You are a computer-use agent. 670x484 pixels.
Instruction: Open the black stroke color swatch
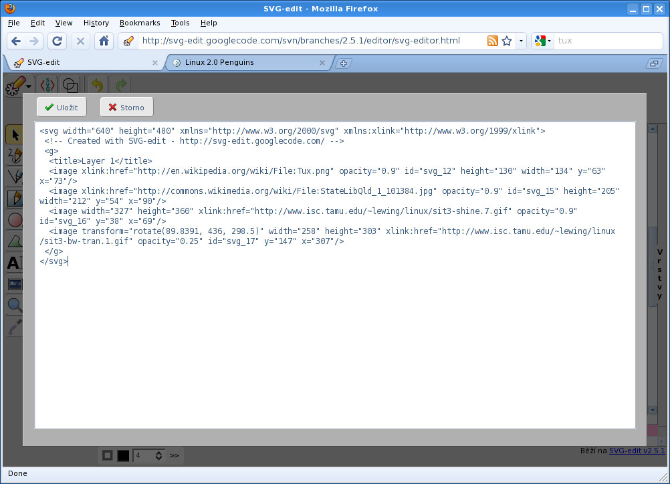(123, 456)
